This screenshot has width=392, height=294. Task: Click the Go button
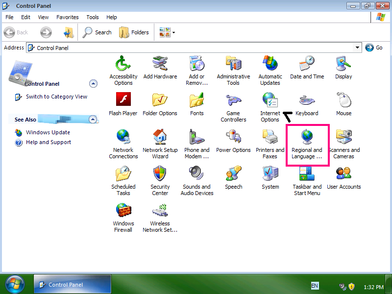pos(374,48)
